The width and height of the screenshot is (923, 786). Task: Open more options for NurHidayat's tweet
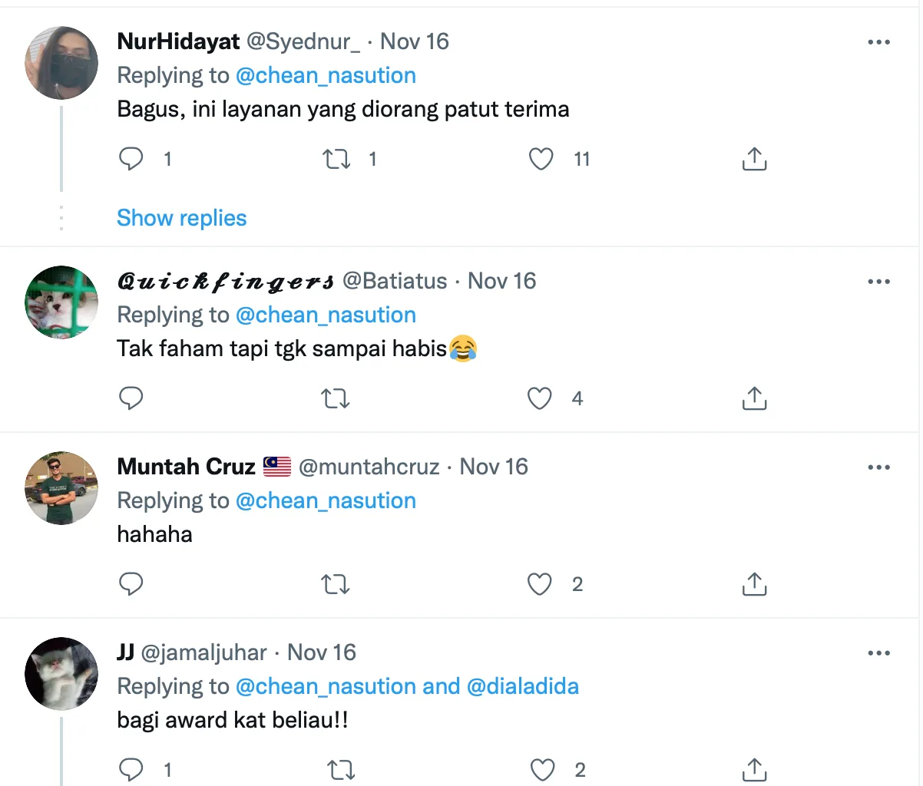point(878,42)
